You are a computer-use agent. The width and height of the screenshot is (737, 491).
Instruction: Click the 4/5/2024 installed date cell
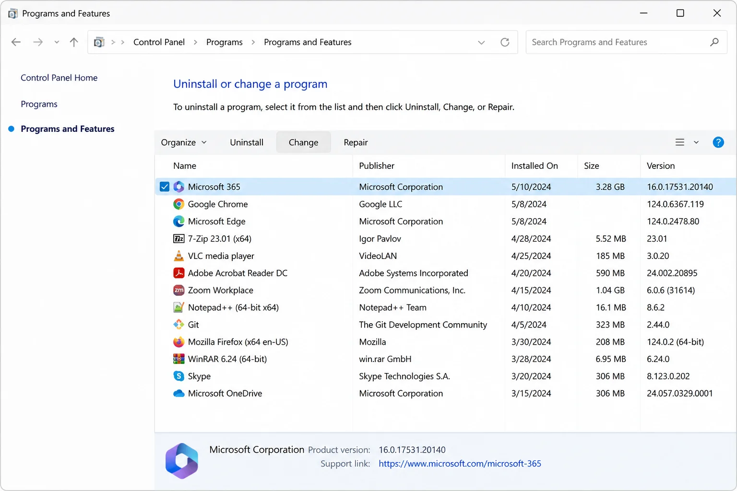coord(529,325)
